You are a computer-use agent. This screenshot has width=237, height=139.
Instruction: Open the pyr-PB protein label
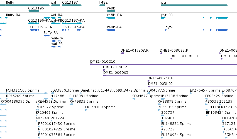click(171, 27)
